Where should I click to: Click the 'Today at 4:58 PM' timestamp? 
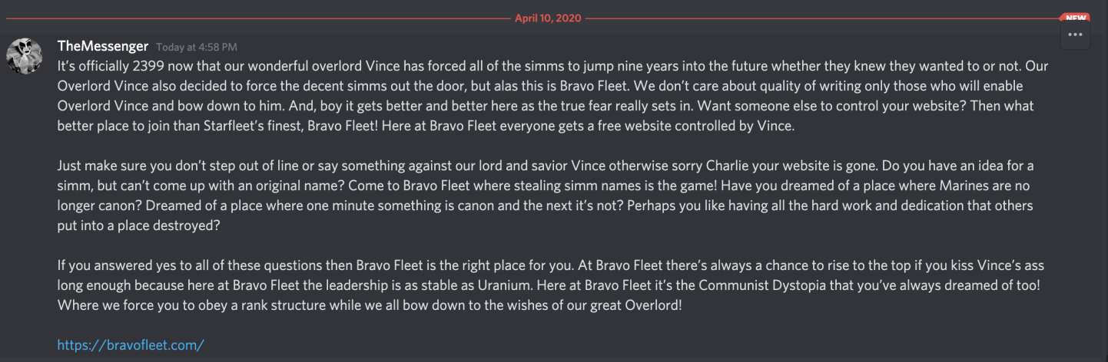point(196,48)
